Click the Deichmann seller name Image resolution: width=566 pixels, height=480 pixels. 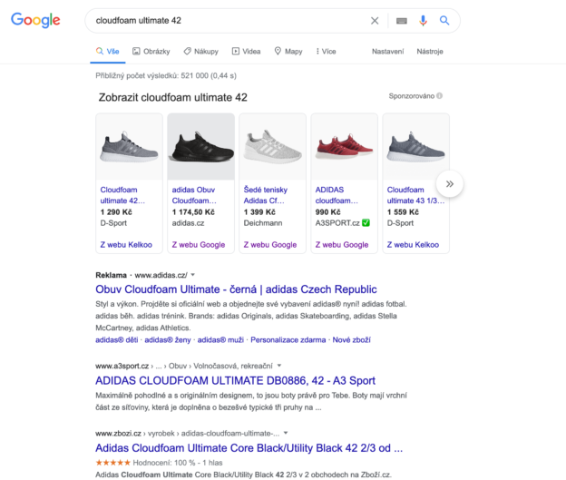pyautogui.click(x=263, y=223)
